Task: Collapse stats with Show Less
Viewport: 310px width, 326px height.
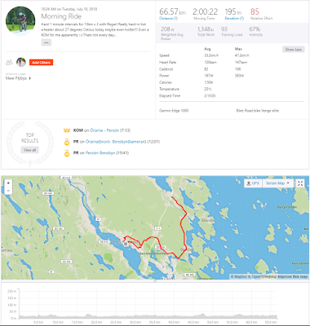Action: click(293, 50)
